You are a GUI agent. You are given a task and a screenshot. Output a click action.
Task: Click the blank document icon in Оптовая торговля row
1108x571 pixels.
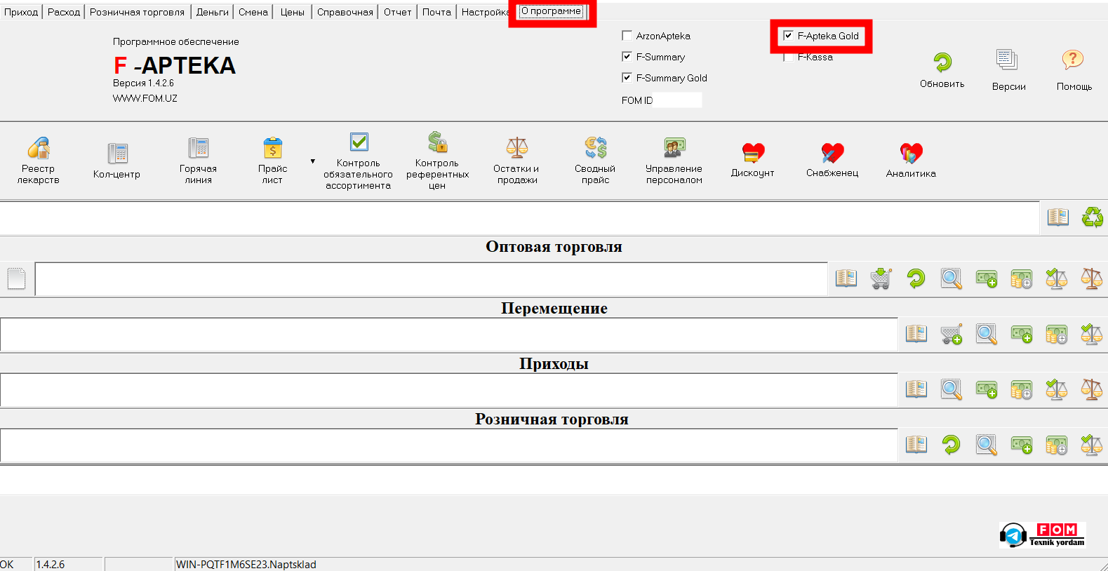(17, 278)
